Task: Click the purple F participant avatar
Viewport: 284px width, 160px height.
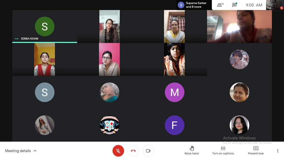Action: coord(174,125)
